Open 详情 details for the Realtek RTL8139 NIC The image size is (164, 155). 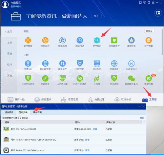87,140
